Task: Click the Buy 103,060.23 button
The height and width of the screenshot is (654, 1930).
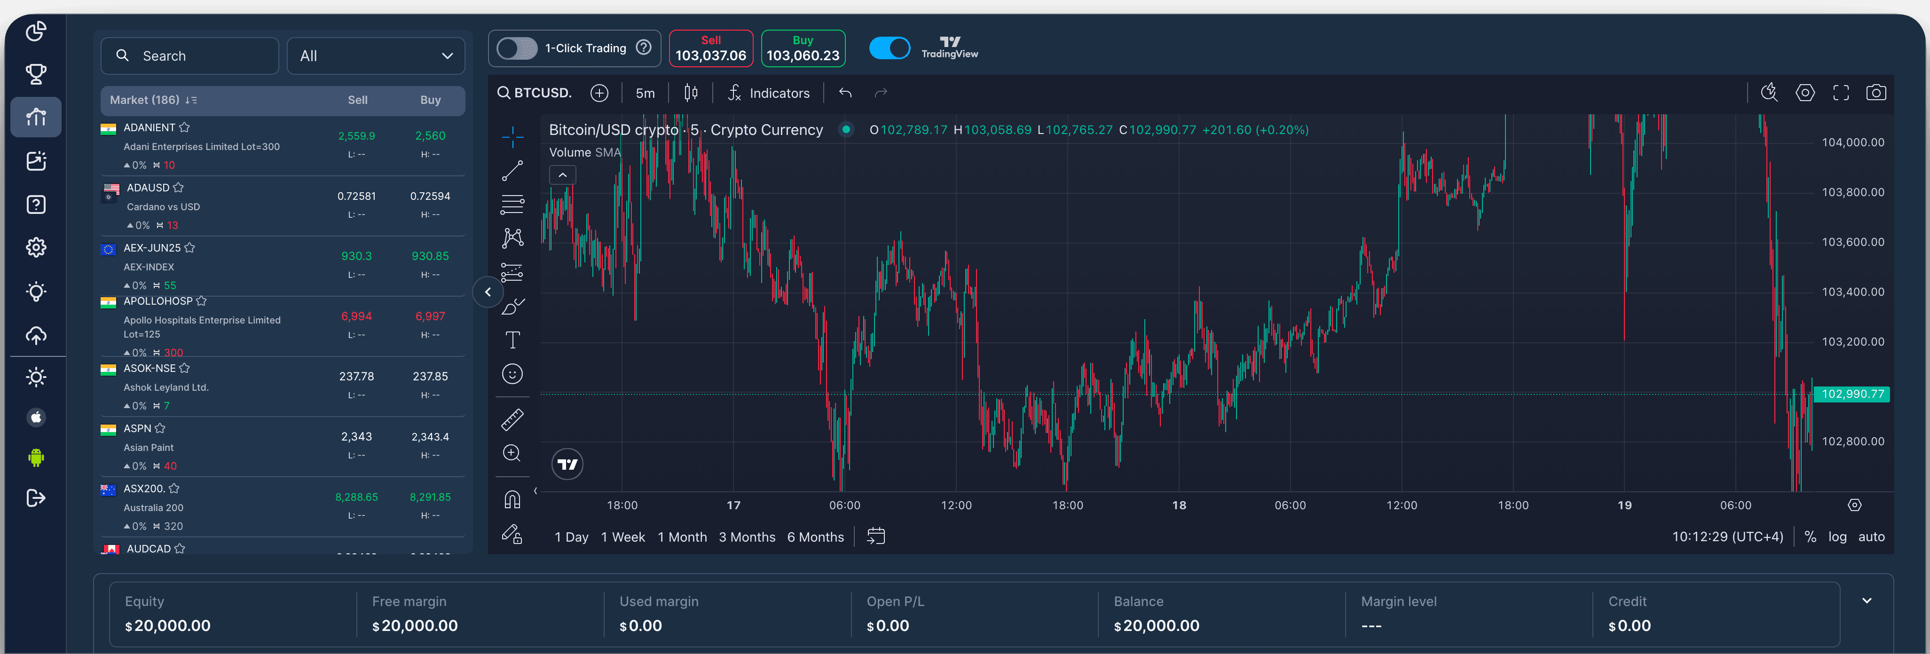Action: coord(803,49)
